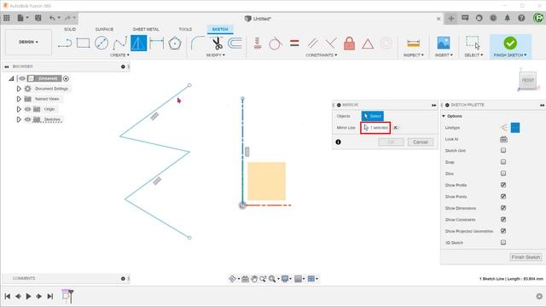This screenshot has height=307, width=546.
Task: Collapse the Options section in Sketch Palette
Action: click(x=444, y=116)
